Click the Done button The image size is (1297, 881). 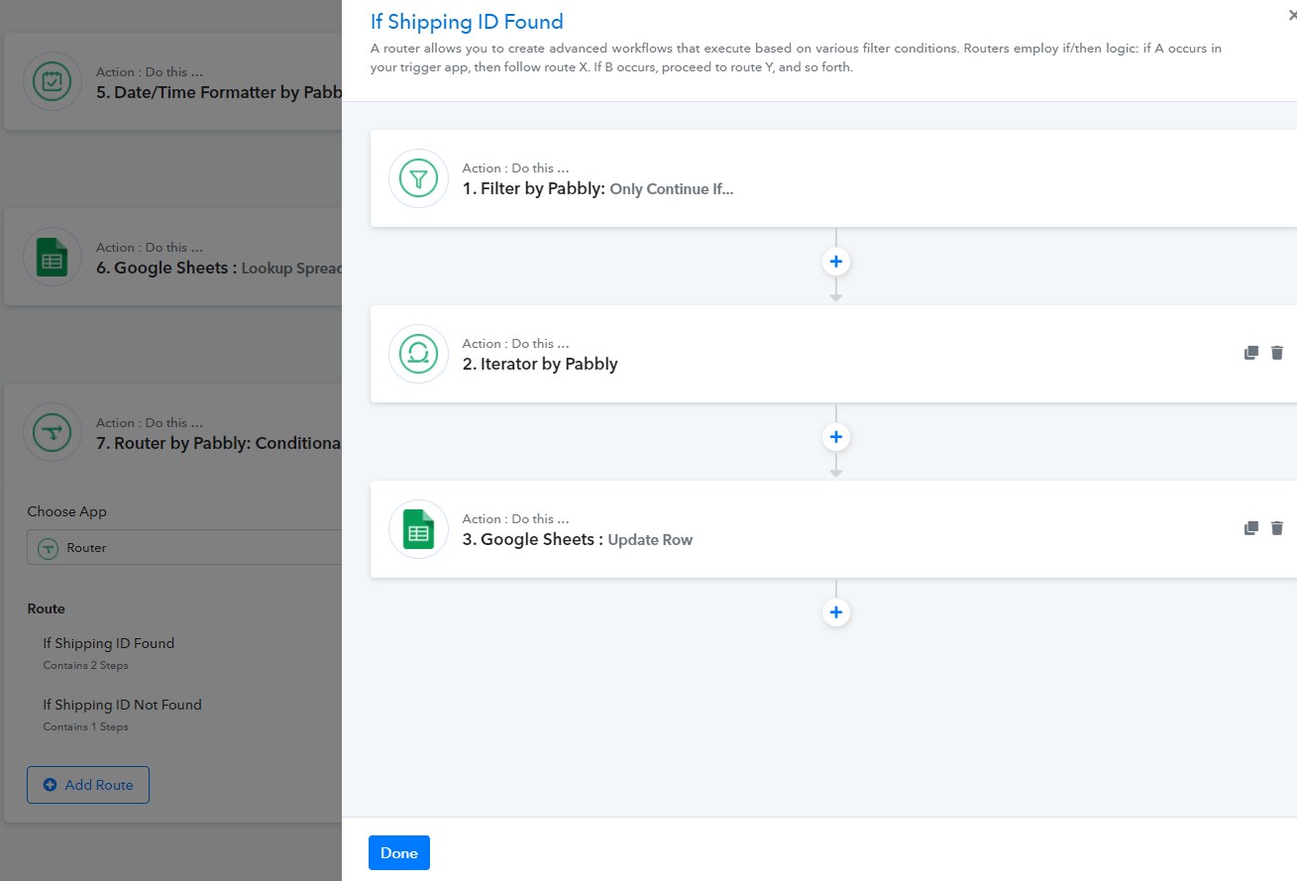(399, 852)
